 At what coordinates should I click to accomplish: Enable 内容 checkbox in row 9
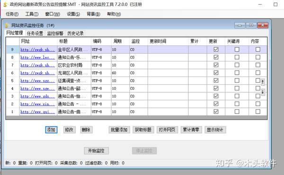pyautogui.click(x=258, y=49)
